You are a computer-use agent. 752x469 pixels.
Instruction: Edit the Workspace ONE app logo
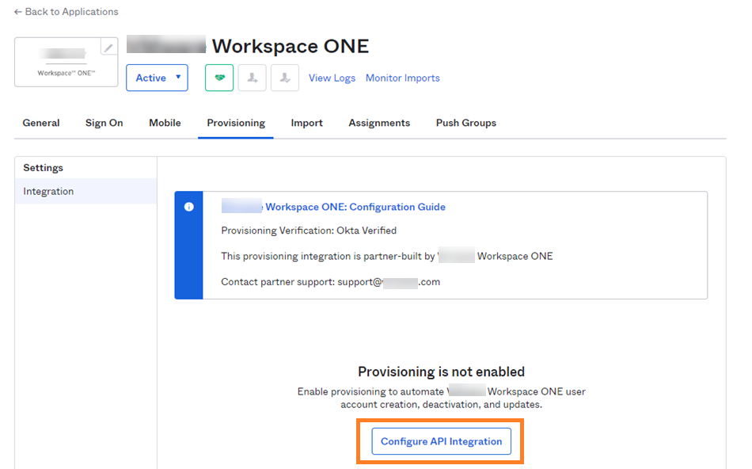click(109, 47)
